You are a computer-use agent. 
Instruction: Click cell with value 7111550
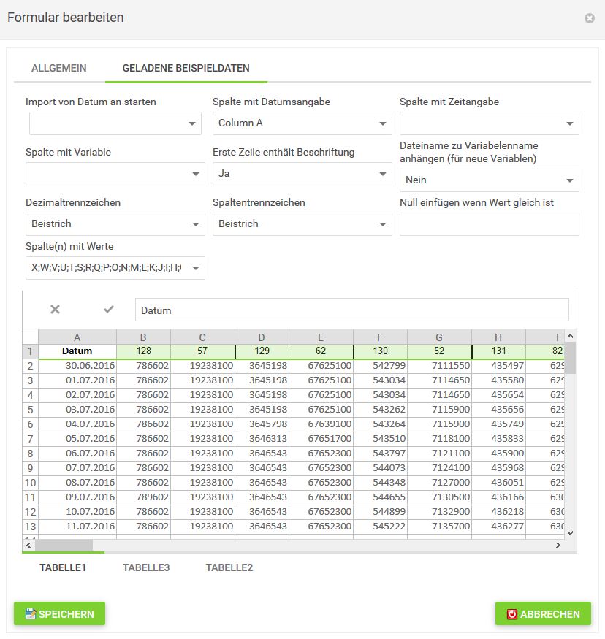pyautogui.click(x=439, y=366)
